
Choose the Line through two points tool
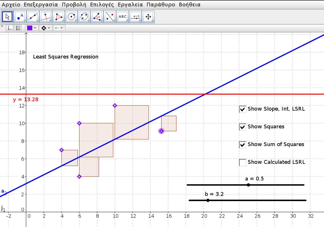click(x=33, y=17)
